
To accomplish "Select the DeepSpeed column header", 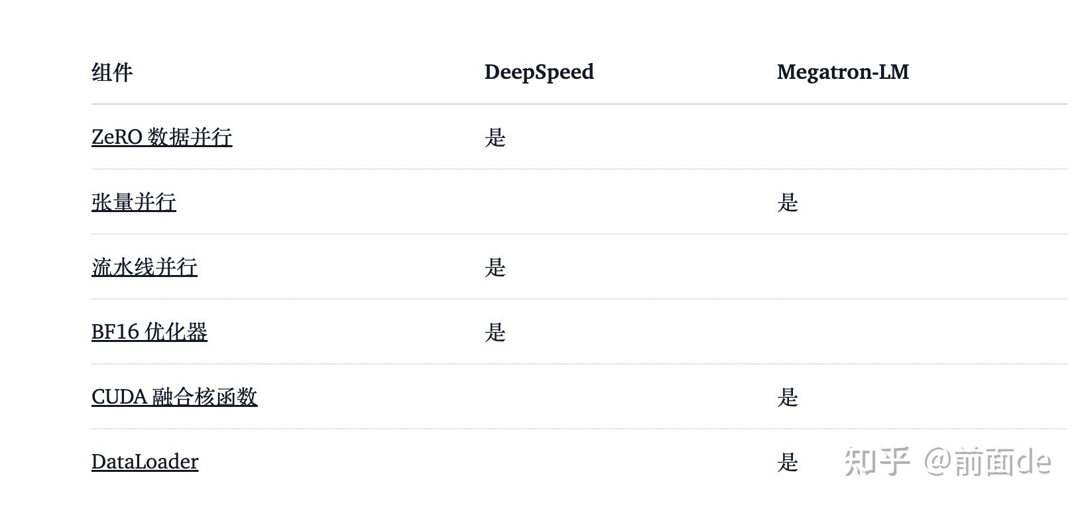I will pyautogui.click(x=539, y=72).
